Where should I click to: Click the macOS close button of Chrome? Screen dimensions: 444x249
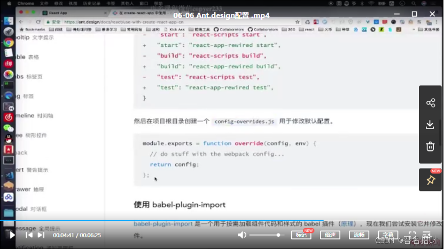click(21, 12)
